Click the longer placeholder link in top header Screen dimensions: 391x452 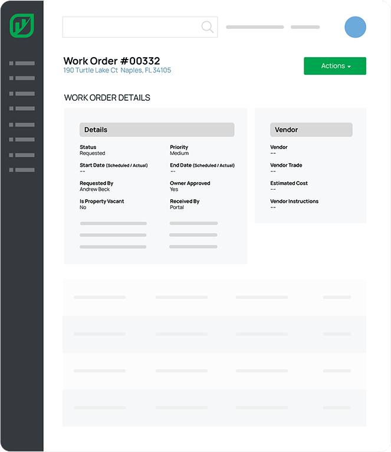pyautogui.click(x=255, y=27)
